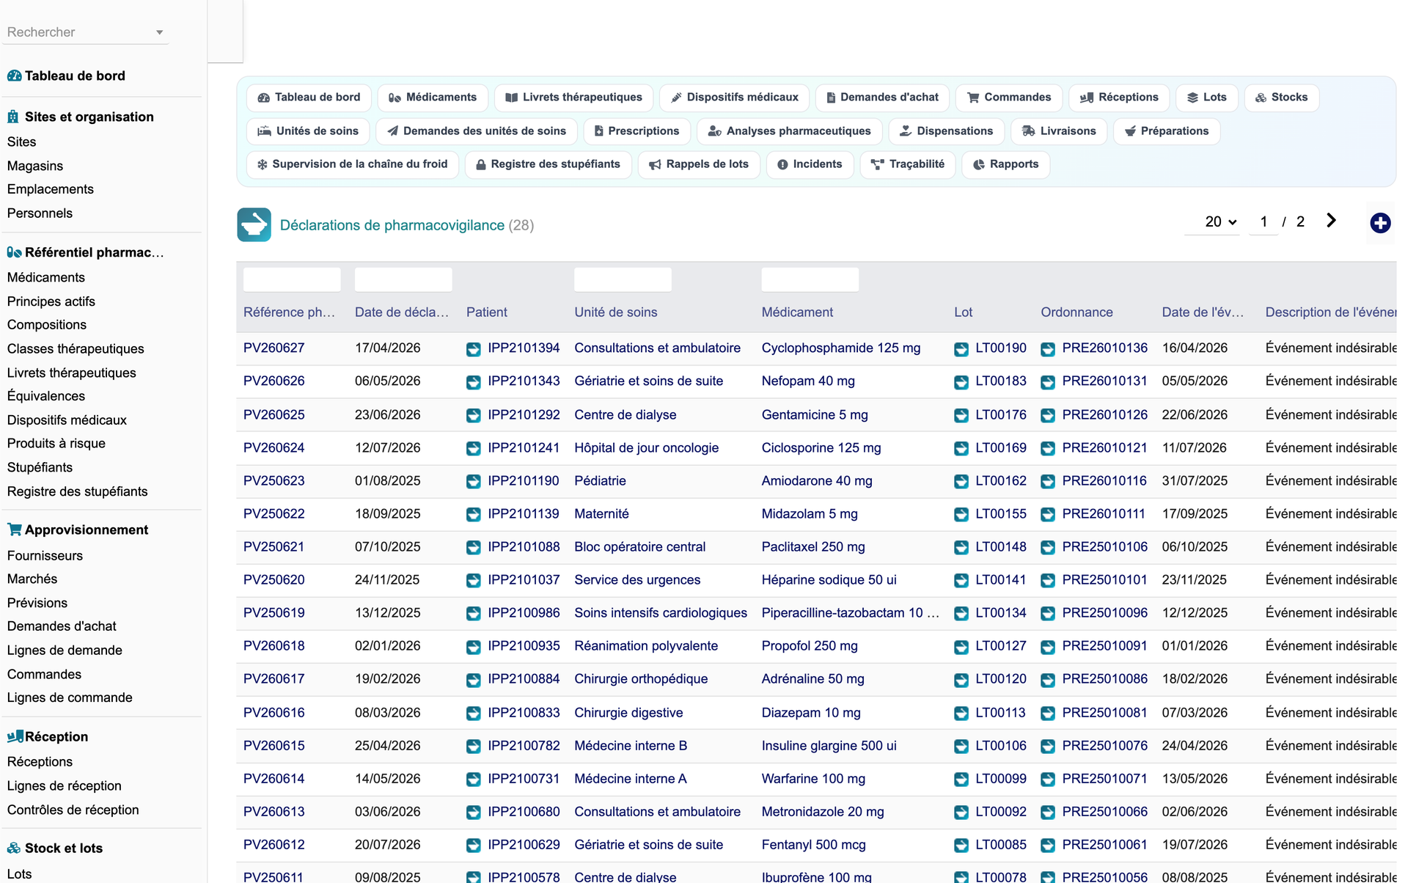
Task: Click the Stock et lots section heading
Action: coord(55,848)
